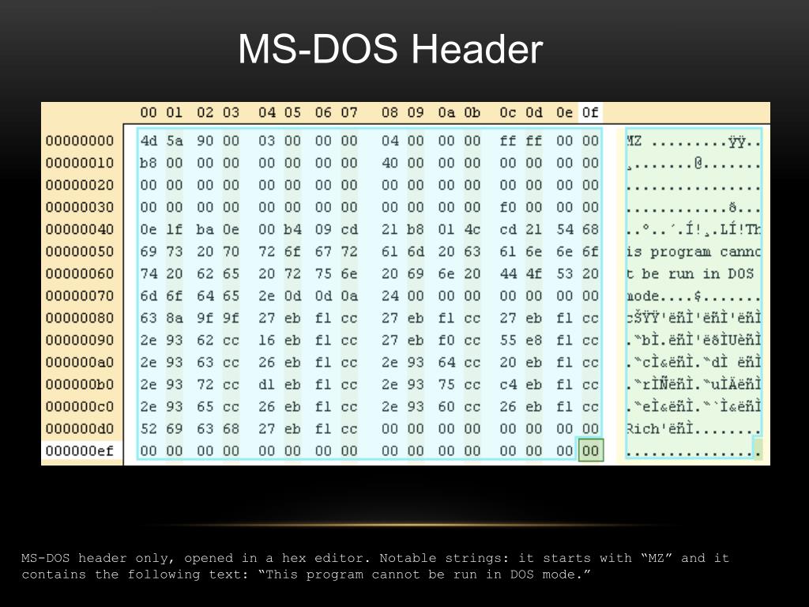The image size is (809, 607).
Task: Select hex byte 52 in row 000000d0
Action: 149,429
